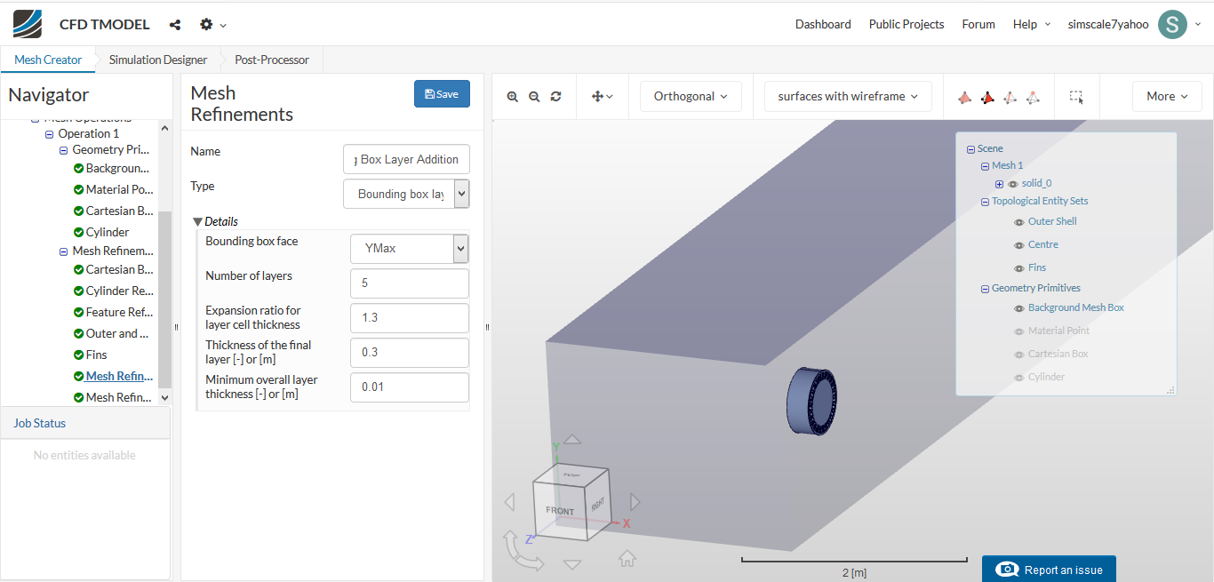This screenshot has height=582, width=1214.
Task: Expand the solid_0 tree node
Action: tap(999, 184)
